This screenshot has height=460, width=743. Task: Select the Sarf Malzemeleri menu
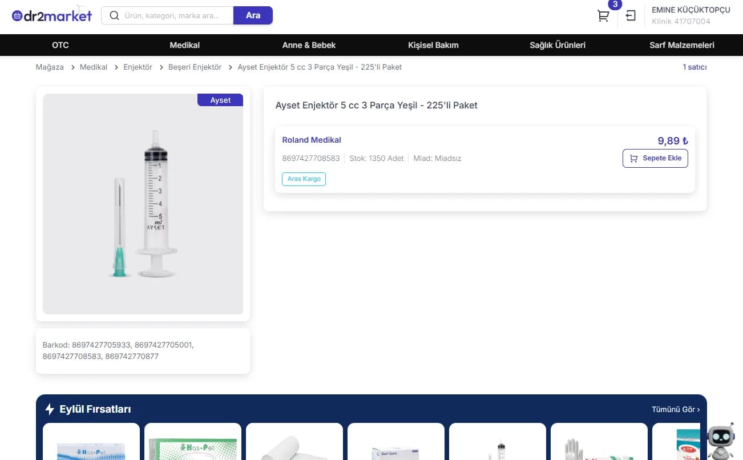[681, 45]
